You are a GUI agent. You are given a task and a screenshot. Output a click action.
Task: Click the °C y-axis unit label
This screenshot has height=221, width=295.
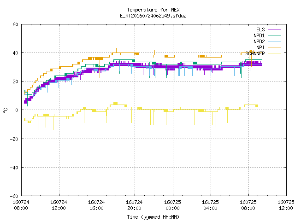pyautogui.click(x=5, y=110)
